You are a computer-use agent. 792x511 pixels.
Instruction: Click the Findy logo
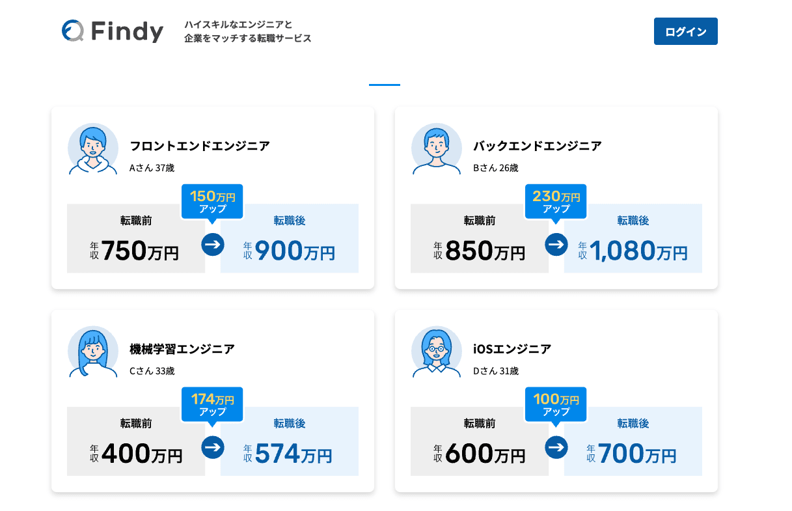[113, 31]
